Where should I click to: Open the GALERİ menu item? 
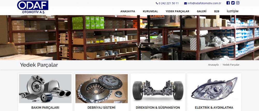tap(202, 11)
